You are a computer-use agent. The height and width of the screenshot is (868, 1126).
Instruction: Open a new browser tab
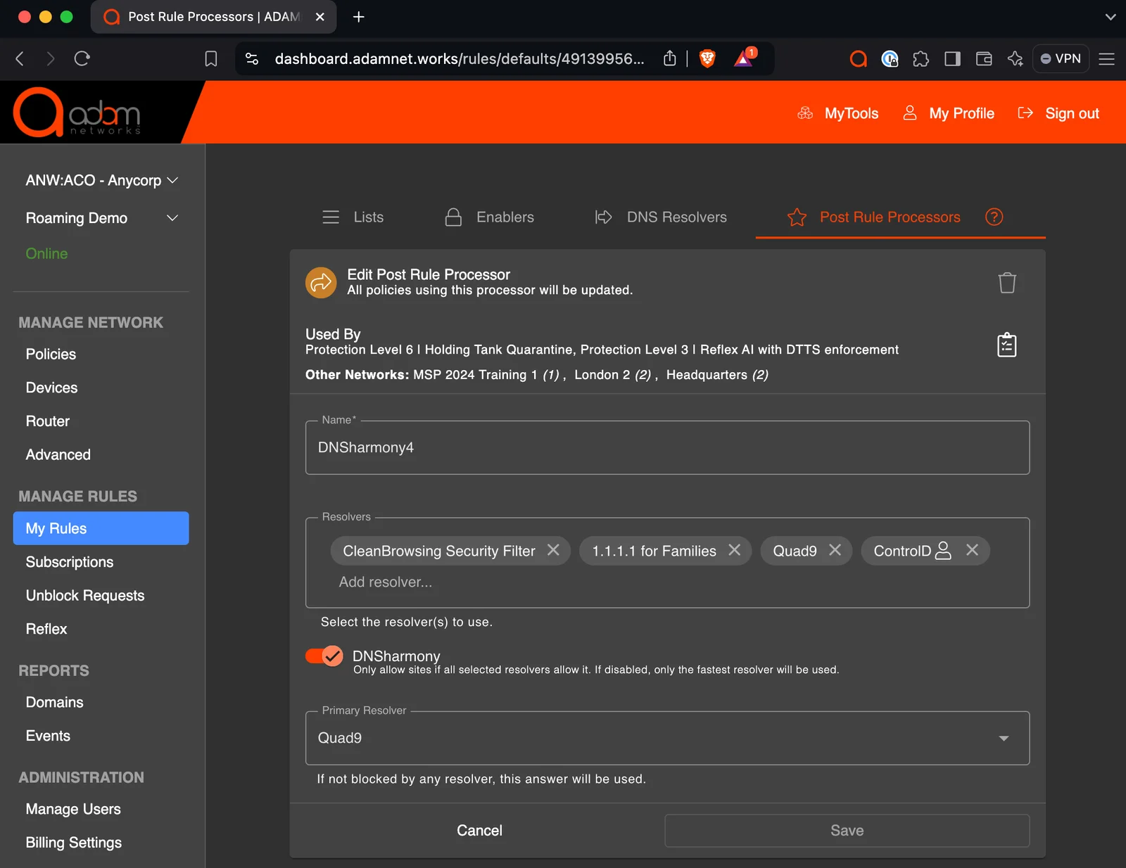coord(359,17)
